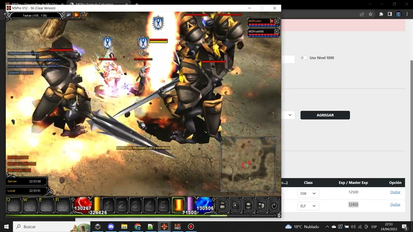Remove MSProdw from the party list

pyautogui.click(x=277, y=21)
